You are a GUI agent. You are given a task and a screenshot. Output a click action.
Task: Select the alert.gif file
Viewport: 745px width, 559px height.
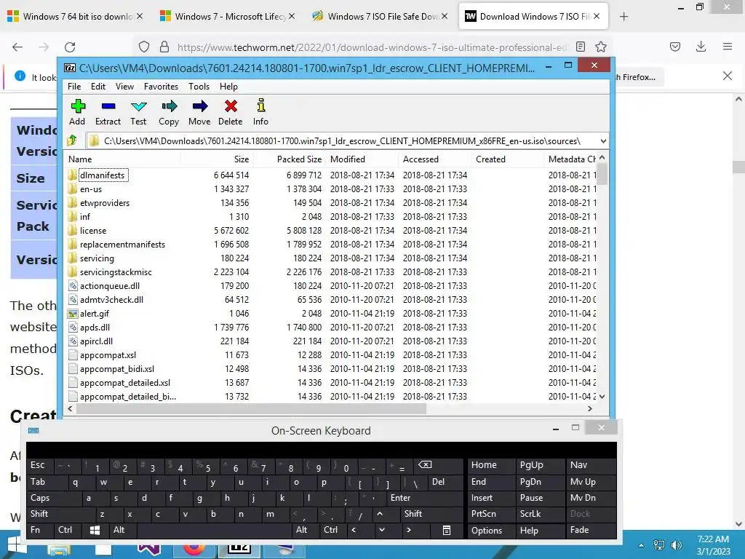94,314
